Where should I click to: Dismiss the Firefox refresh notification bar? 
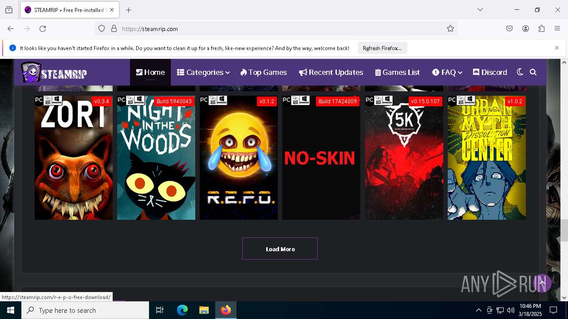click(557, 48)
